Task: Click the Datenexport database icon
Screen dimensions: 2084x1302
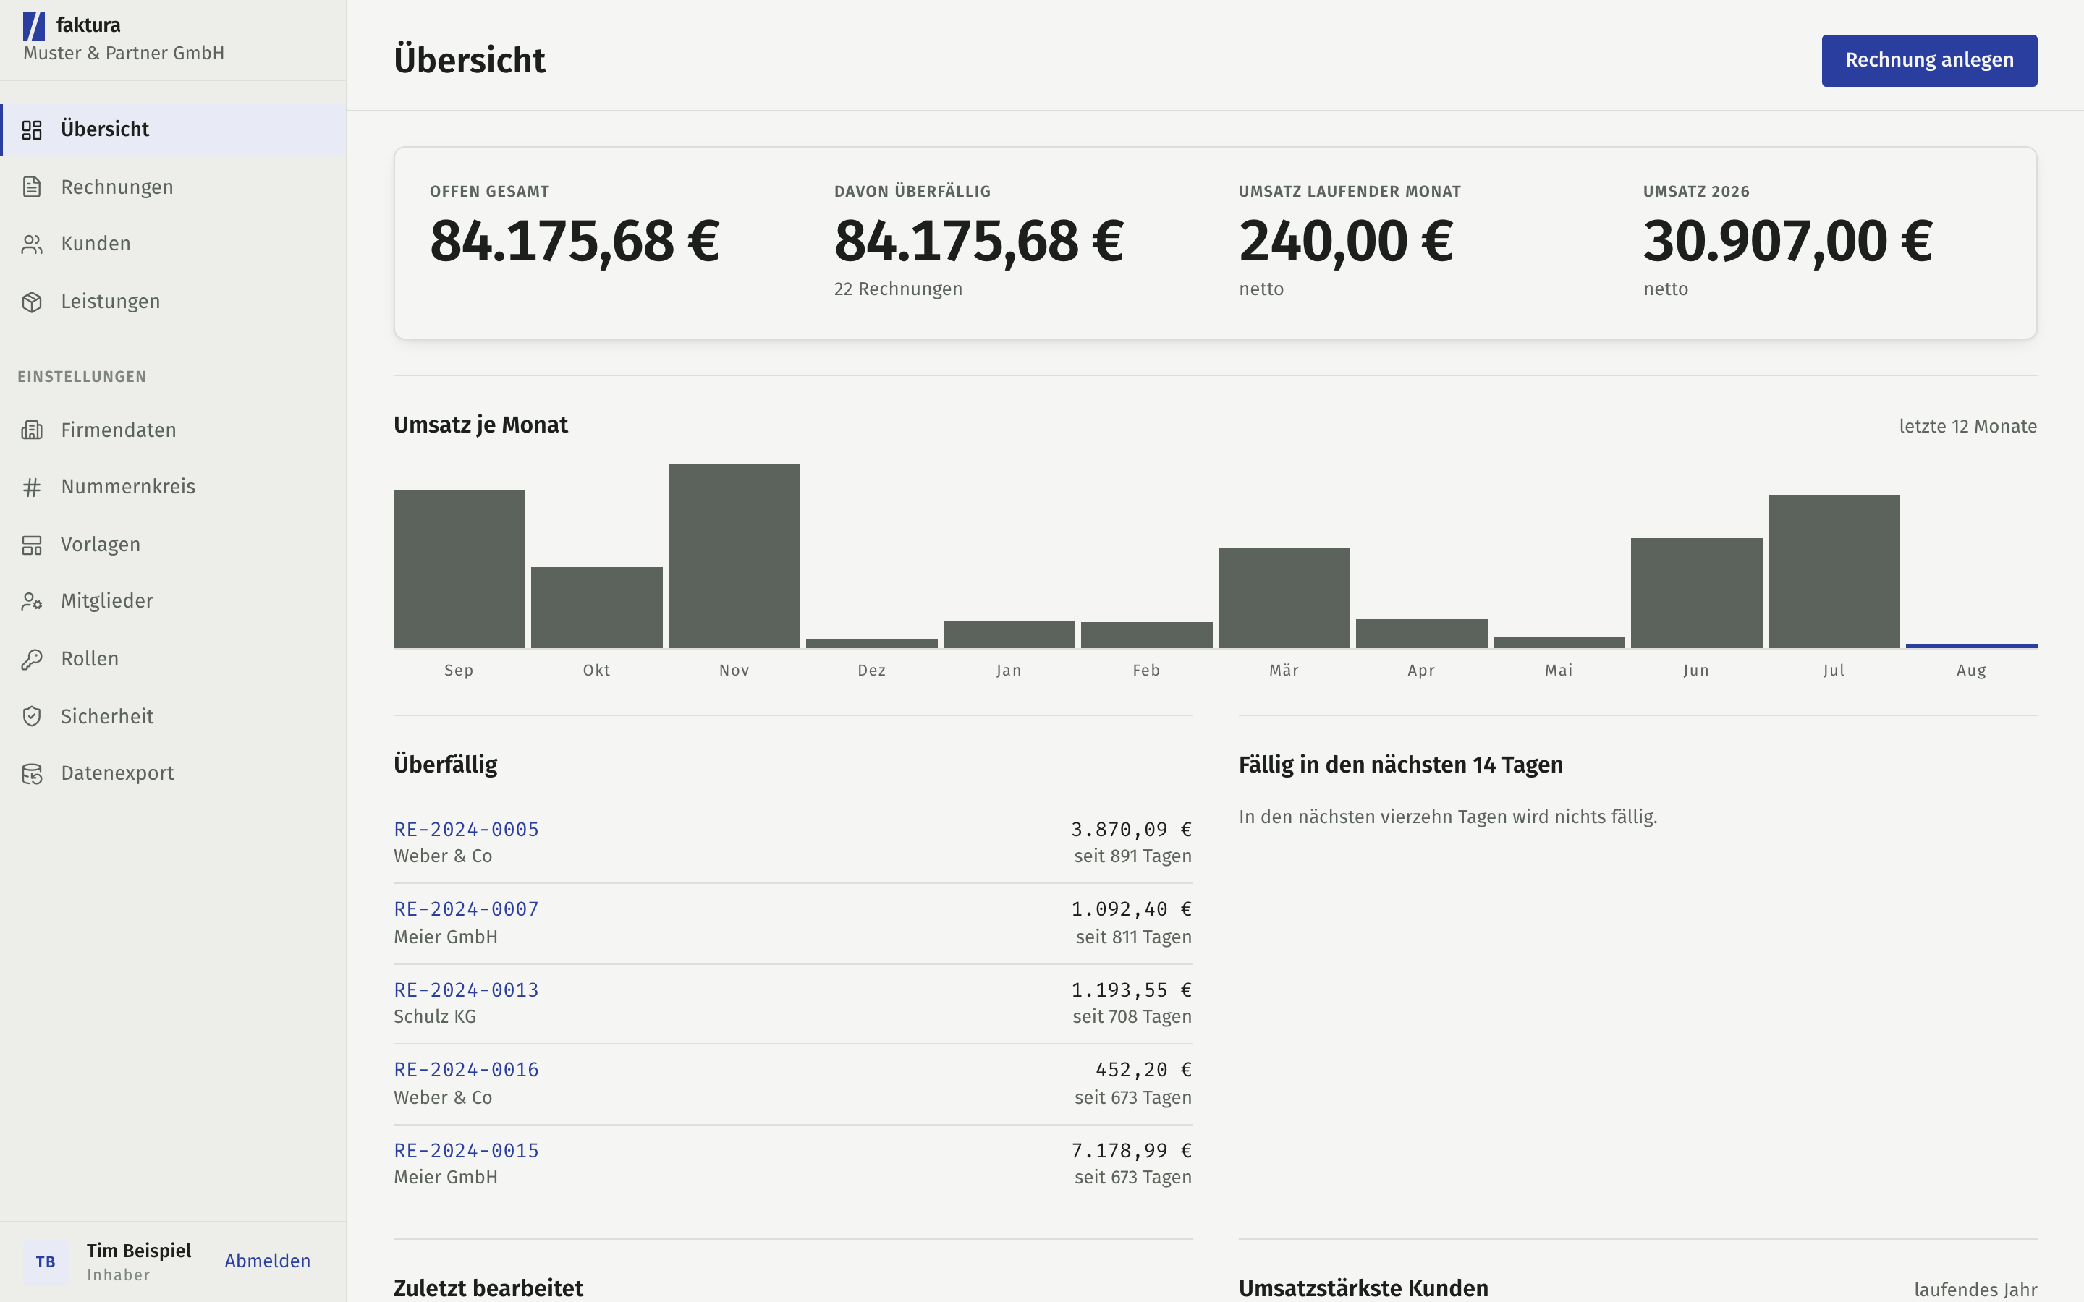Action: (x=32, y=774)
